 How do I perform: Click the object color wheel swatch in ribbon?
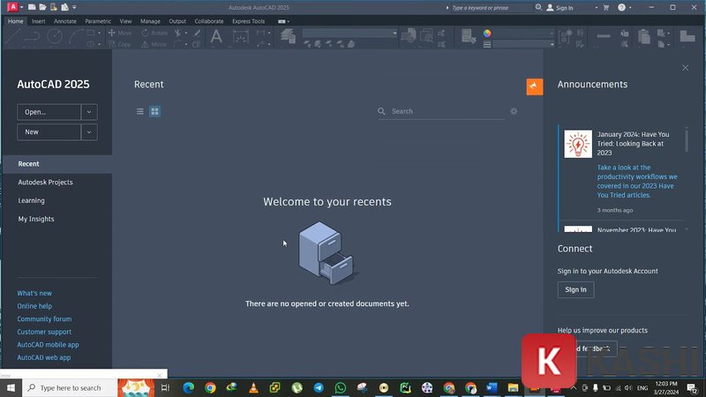click(x=487, y=34)
